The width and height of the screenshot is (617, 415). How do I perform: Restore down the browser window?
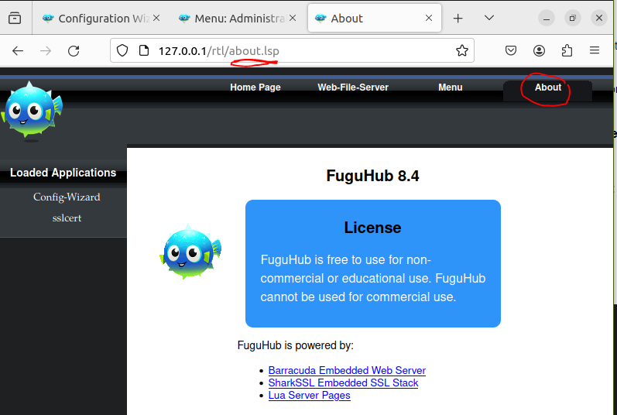pos(573,18)
